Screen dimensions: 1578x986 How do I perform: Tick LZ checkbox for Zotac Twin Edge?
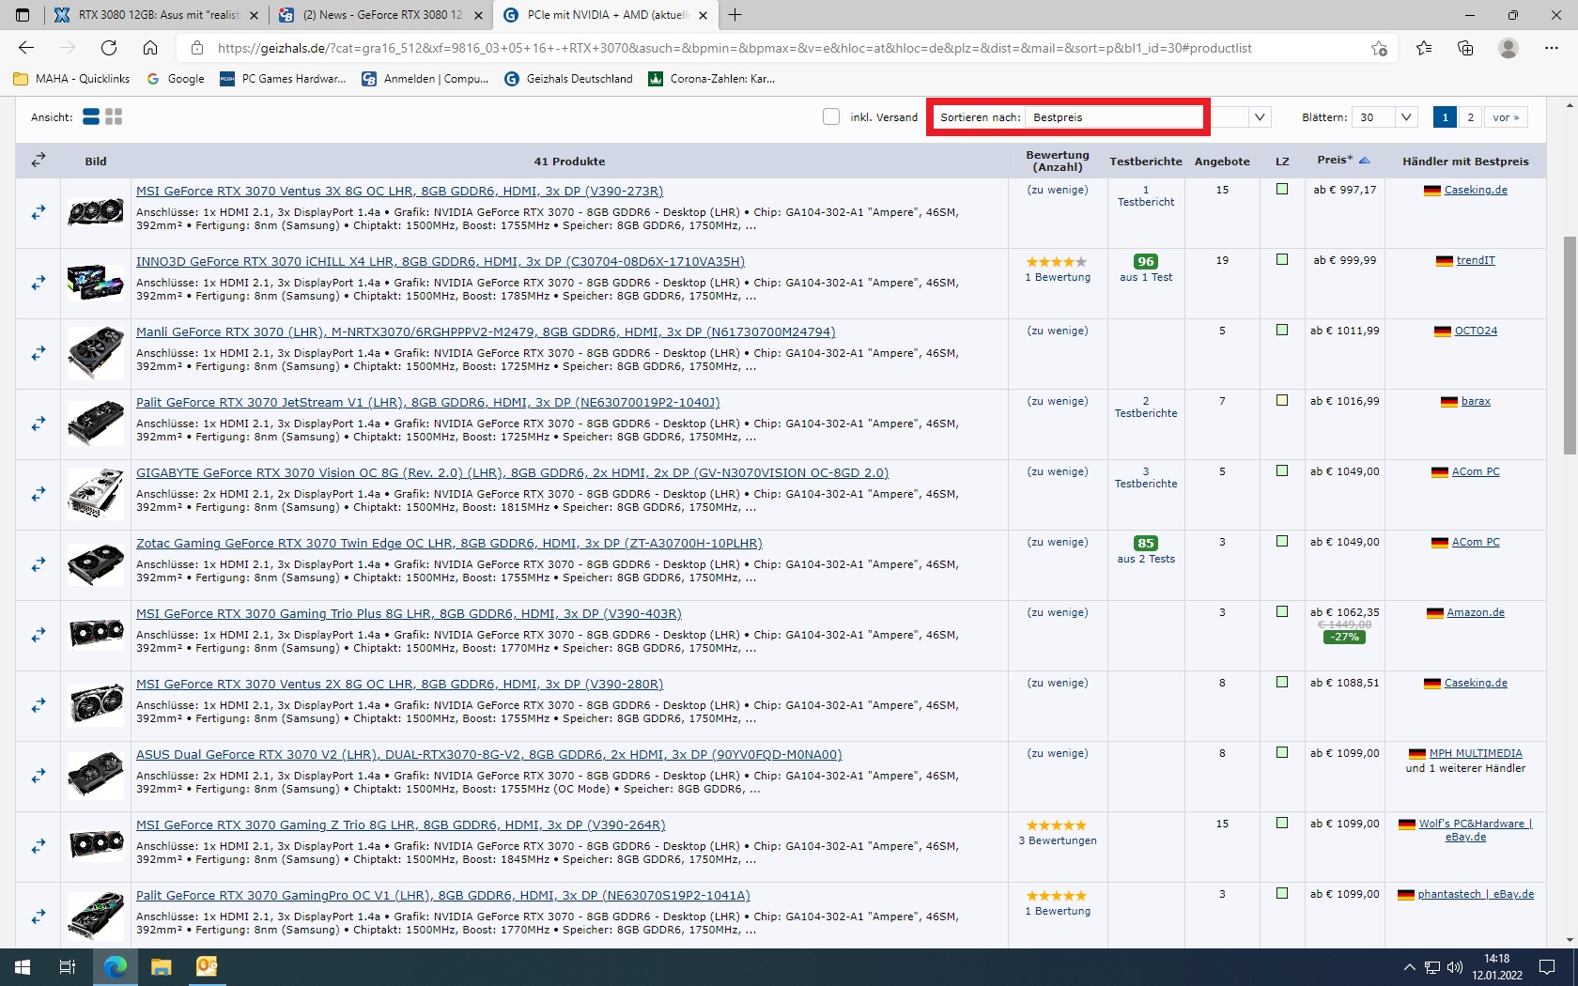coord(1282,541)
